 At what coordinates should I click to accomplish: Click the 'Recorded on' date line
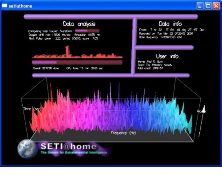[x=166, y=33]
